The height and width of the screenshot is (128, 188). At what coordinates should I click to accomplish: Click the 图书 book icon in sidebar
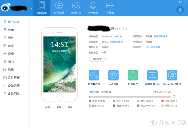(5, 62)
